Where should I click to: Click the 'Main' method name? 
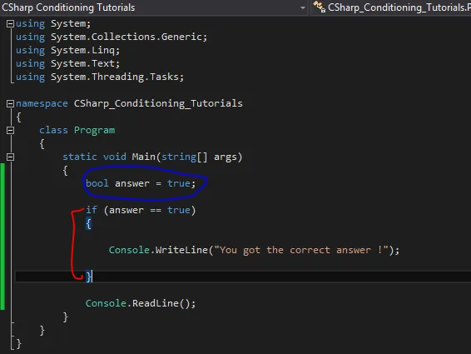tap(143, 157)
